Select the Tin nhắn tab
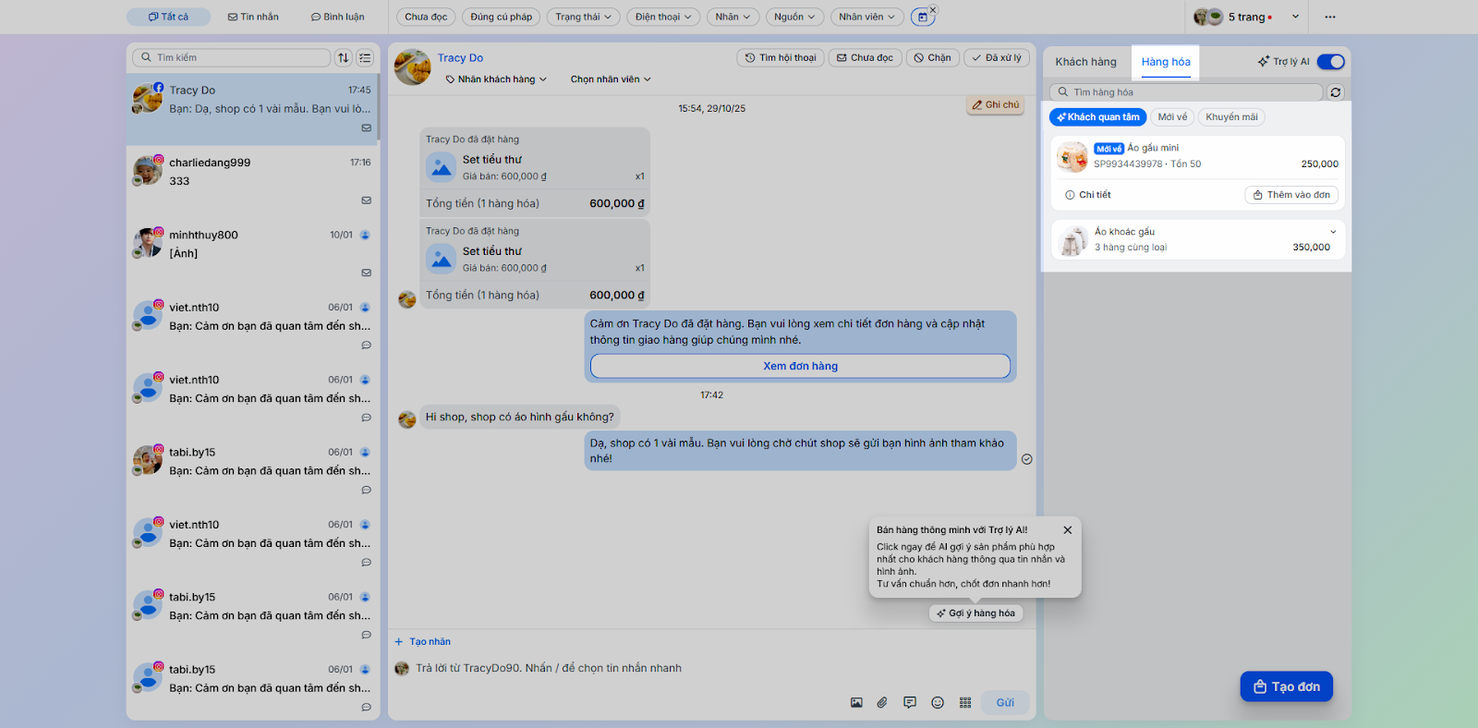 253,17
